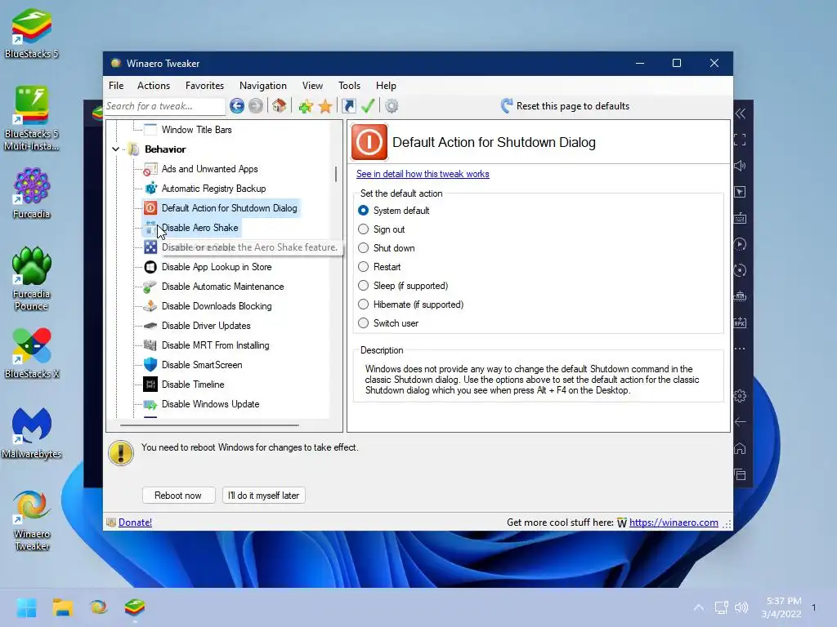This screenshot has width=837, height=627.
Task: Click the Disable Timeline icon
Action: [x=150, y=385]
